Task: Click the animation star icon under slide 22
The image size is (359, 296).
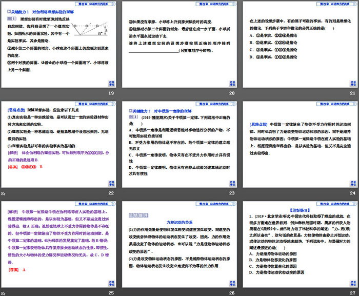Action: tap(4, 193)
